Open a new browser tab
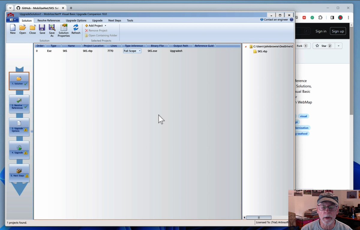The image size is (360, 230). click(71, 8)
